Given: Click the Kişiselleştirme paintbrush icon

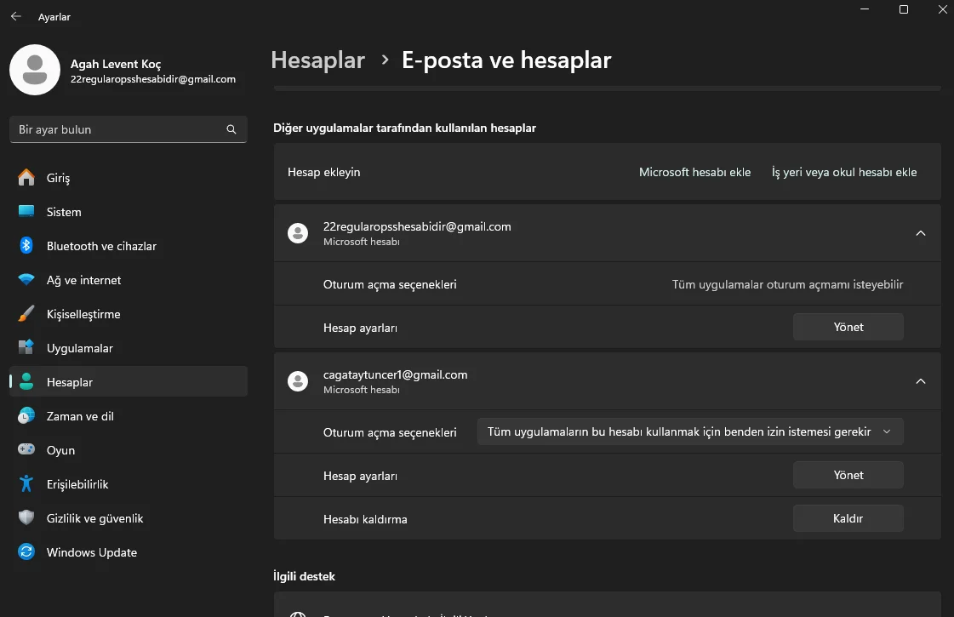Looking at the screenshot, I should coord(26,314).
